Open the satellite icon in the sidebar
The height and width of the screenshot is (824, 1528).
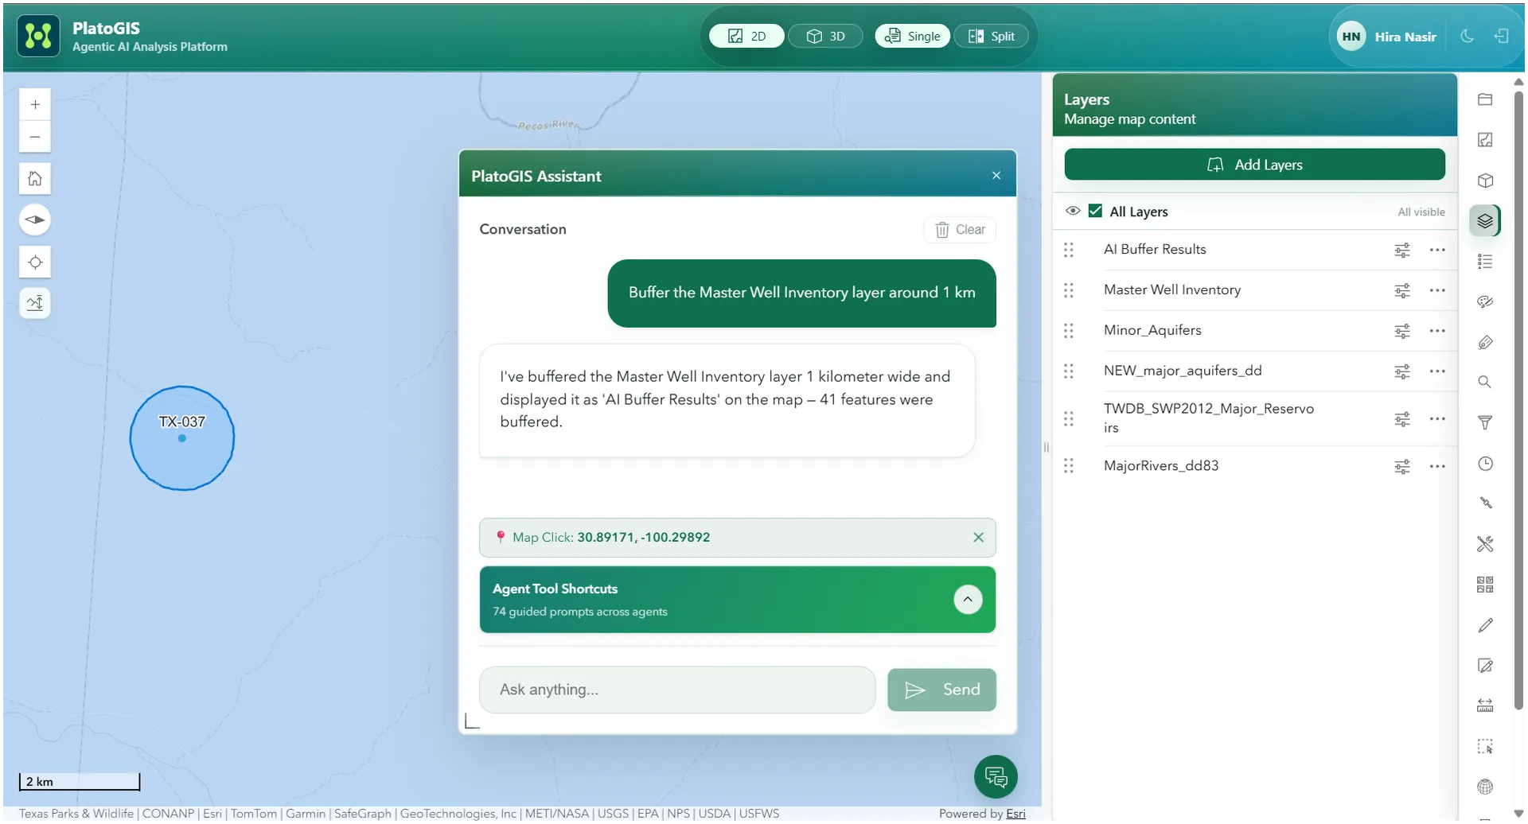[1485, 503]
